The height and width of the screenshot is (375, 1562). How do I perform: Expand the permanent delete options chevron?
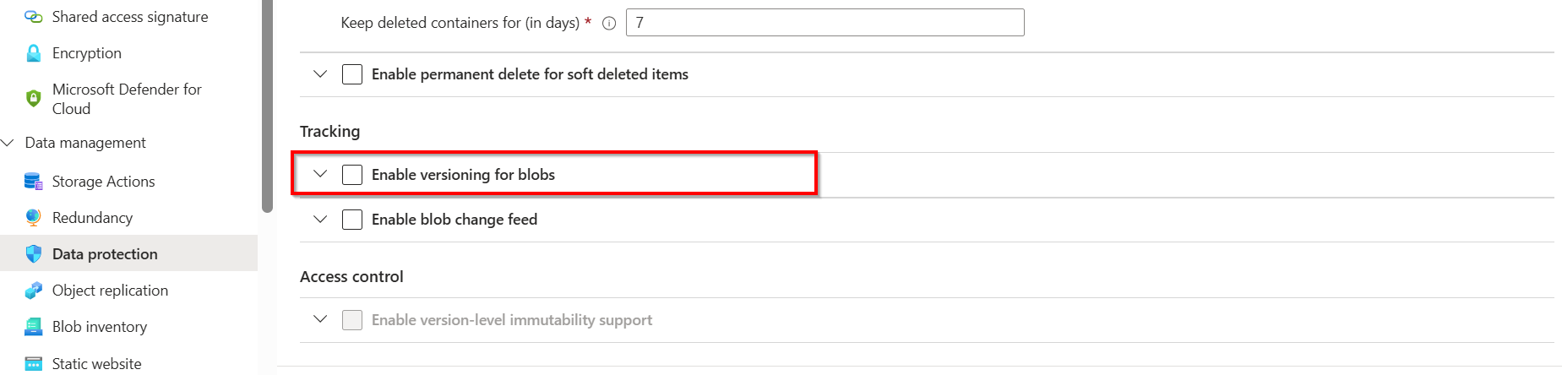tap(320, 74)
